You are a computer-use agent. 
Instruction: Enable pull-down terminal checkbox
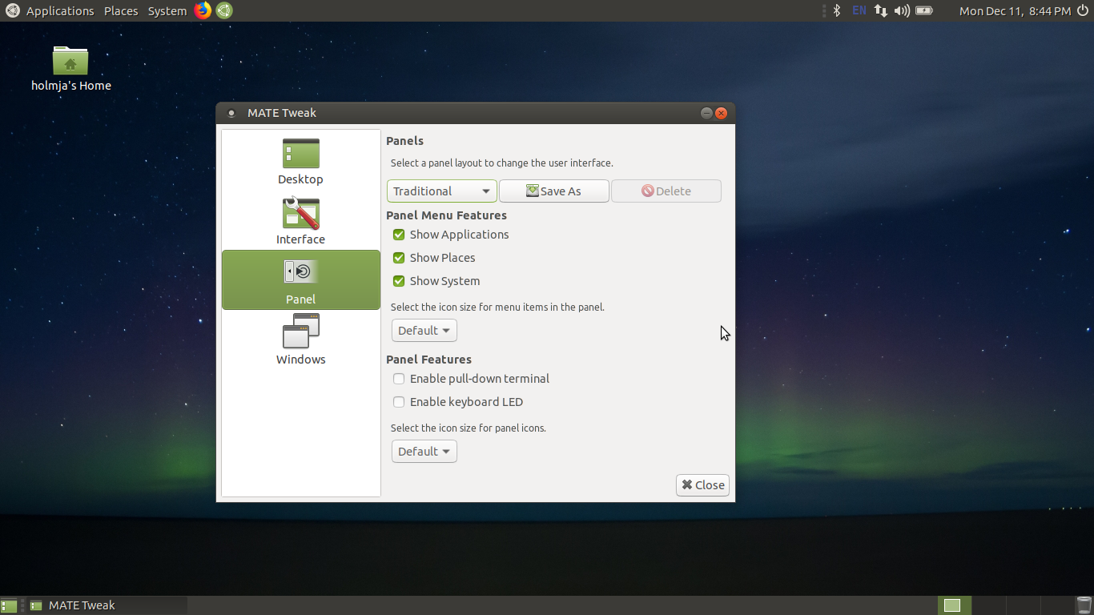399,379
